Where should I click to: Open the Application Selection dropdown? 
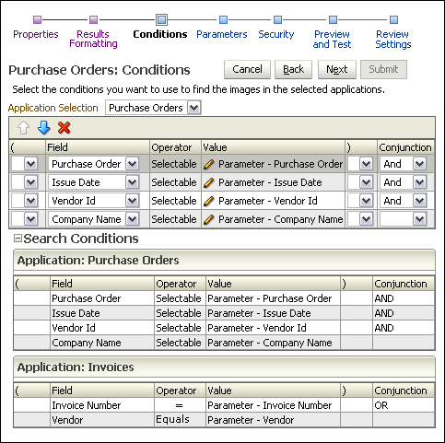point(194,108)
